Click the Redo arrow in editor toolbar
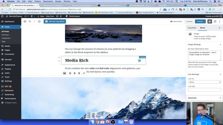The width and height of the screenshot is (223, 125). (34, 22)
